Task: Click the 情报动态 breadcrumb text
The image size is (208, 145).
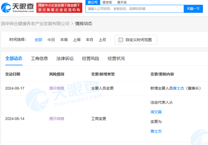Action: pos(84,24)
